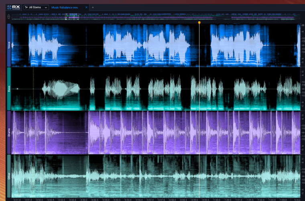
Task: Click the orange playhead marker
Action: (199, 23)
